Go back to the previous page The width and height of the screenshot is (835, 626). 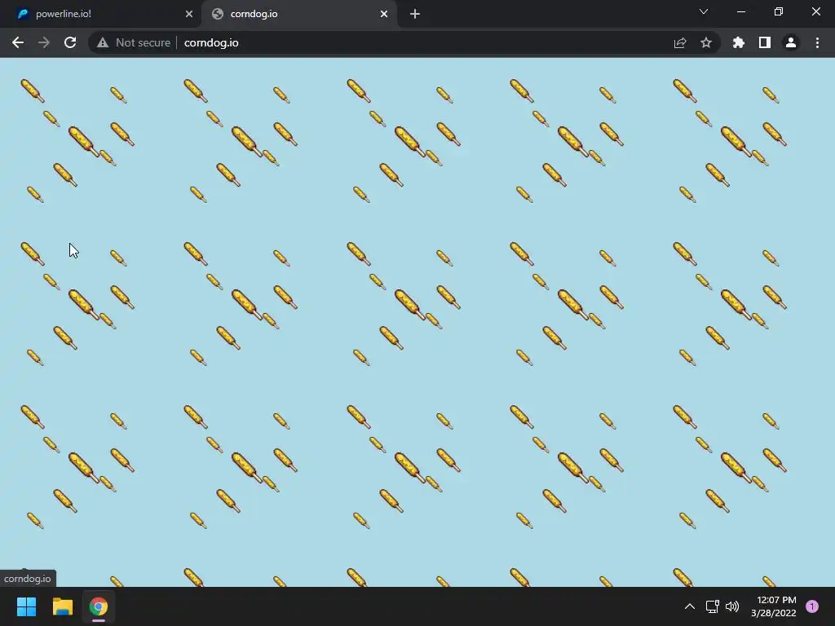coord(18,42)
